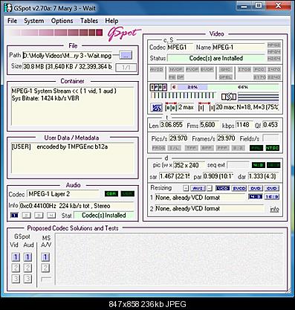Image resolution: width=295 pixels, height=310 pixels.
Task: Select the VCD resizing target button
Action: pos(223,188)
